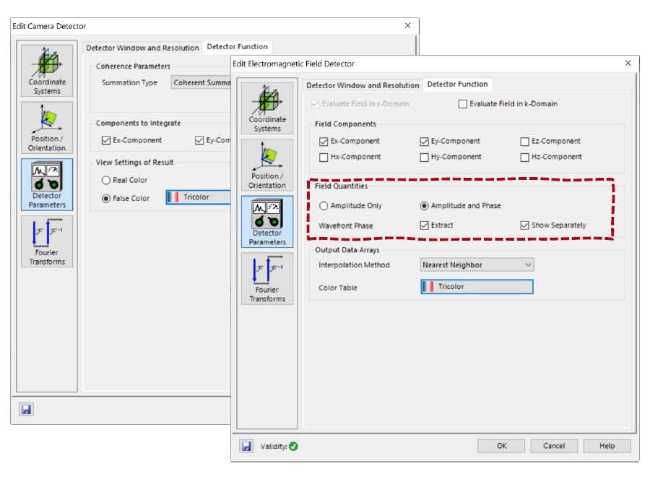The width and height of the screenshot is (650, 477).
Task: Enable Evaluate Field in k-Domain checkbox
Action: (x=463, y=104)
